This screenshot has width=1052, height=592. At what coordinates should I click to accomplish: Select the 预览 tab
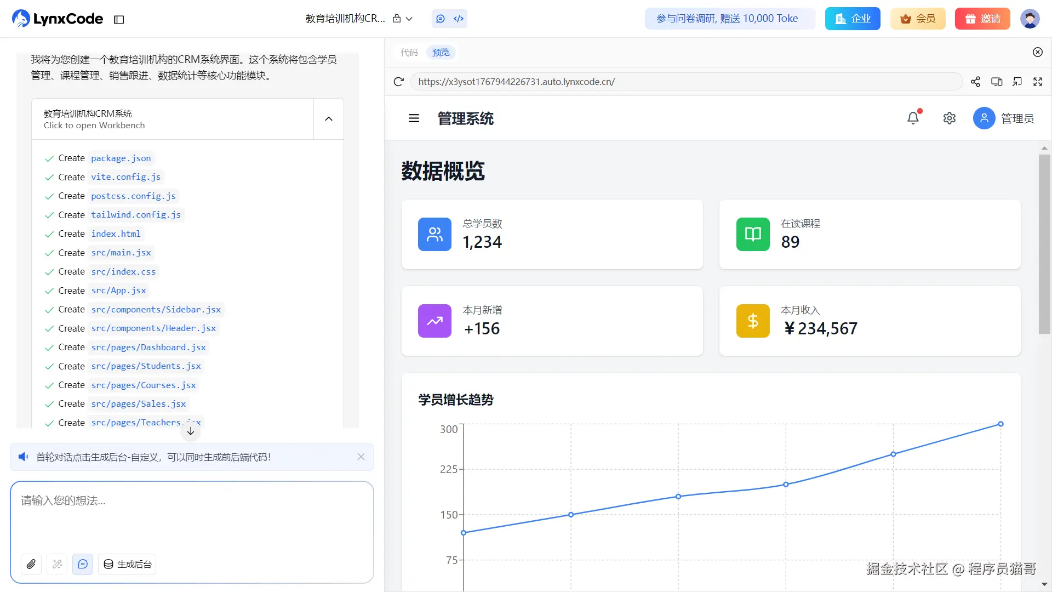coord(441,53)
